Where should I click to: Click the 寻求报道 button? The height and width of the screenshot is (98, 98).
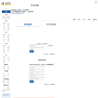pos(6,95)
